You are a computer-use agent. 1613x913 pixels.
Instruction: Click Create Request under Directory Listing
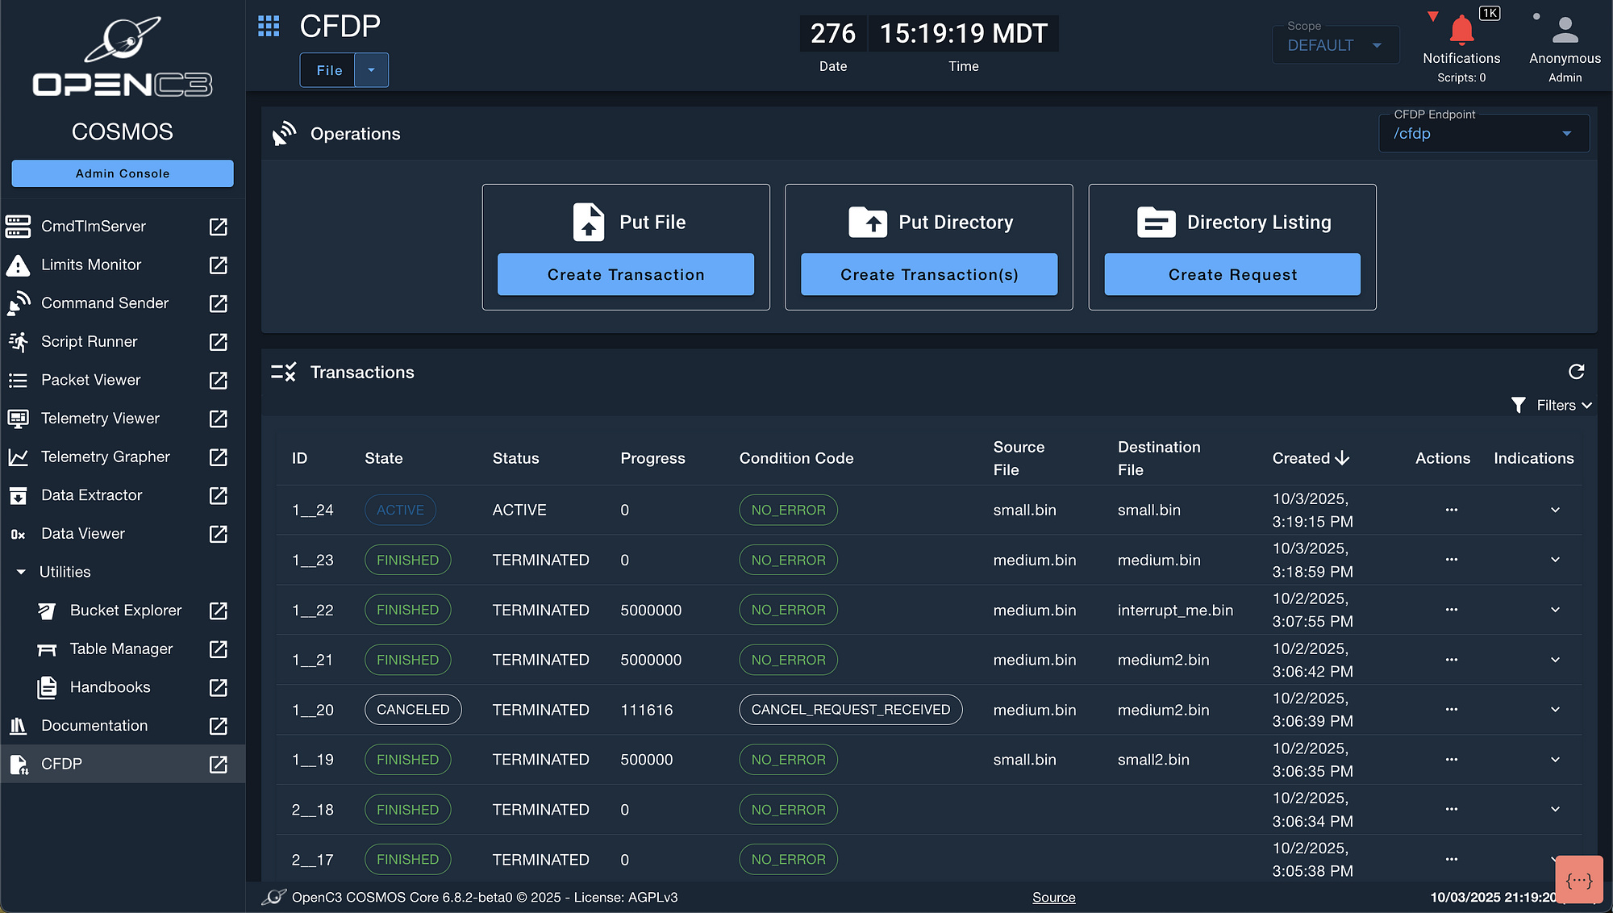(1232, 274)
